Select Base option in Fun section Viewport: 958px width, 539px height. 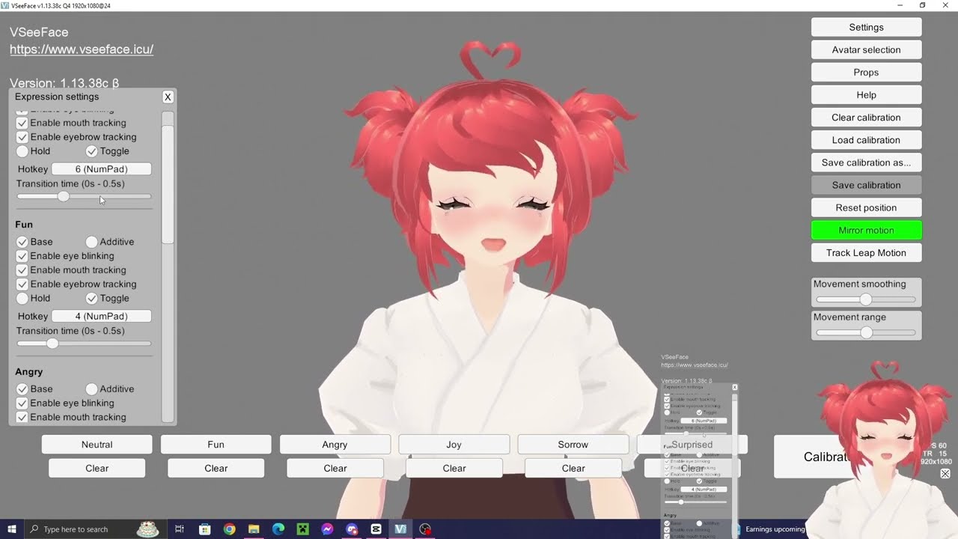point(22,242)
